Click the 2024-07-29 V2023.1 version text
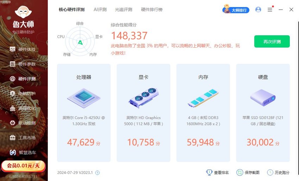This screenshot has height=181, width=299. tap(75, 173)
